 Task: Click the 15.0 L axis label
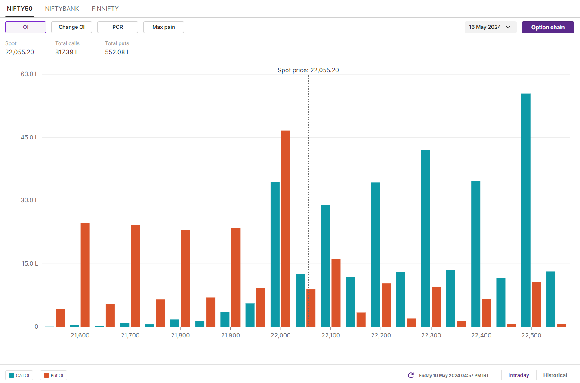pyautogui.click(x=29, y=264)
